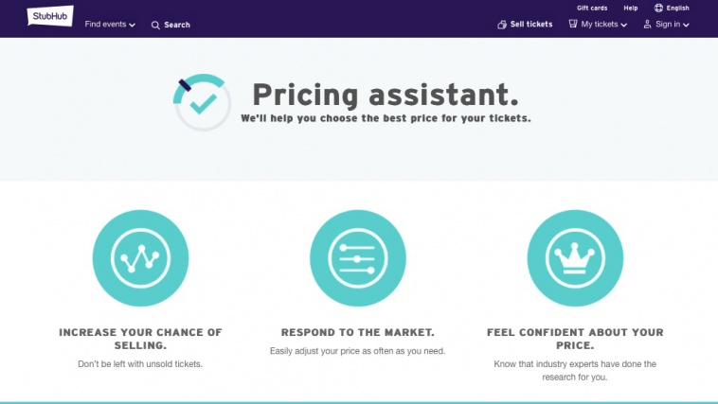
Task: Click the Pricing assistant heading
Action: click(386, 95)
